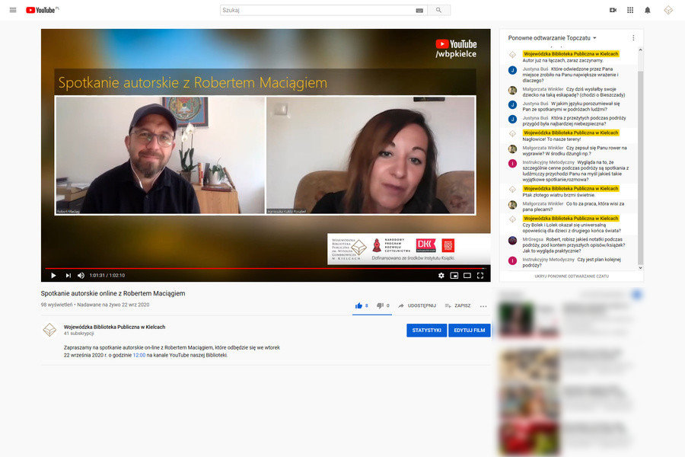The width and height of the screenshot is (685, 457).
Task: Open video player settings gear
Action: click(441, 276)
